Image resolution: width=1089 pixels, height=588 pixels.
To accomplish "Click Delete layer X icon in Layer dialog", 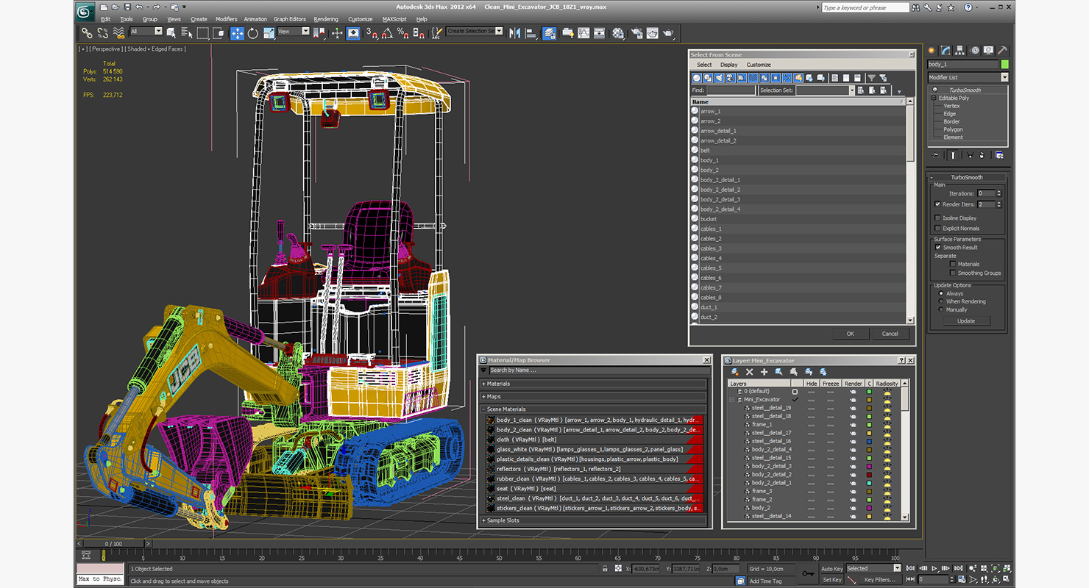I will coord(749,372).
